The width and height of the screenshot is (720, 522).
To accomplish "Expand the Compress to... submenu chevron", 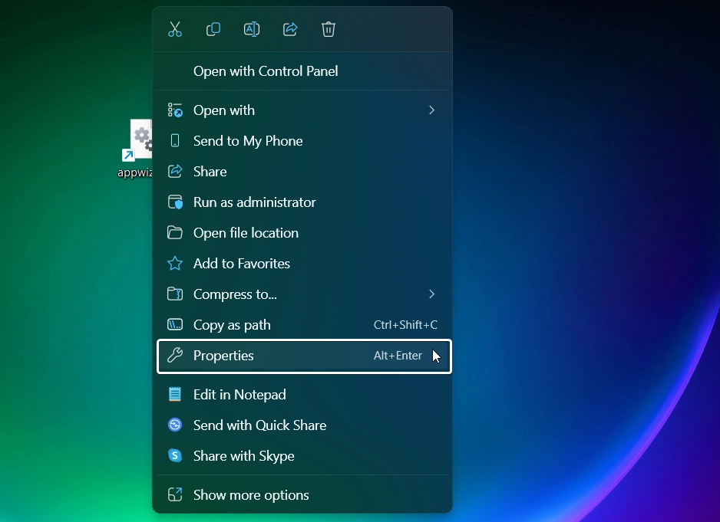I will 431,294.
